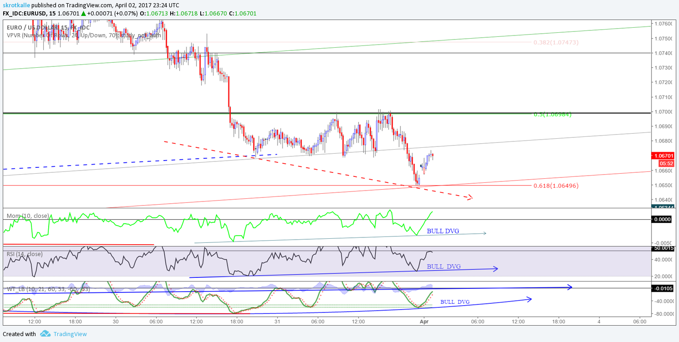Viewport: 679px width, 342px height.
Task: Click BULL DVG label in the RSI pane
Action: point(443,267)
